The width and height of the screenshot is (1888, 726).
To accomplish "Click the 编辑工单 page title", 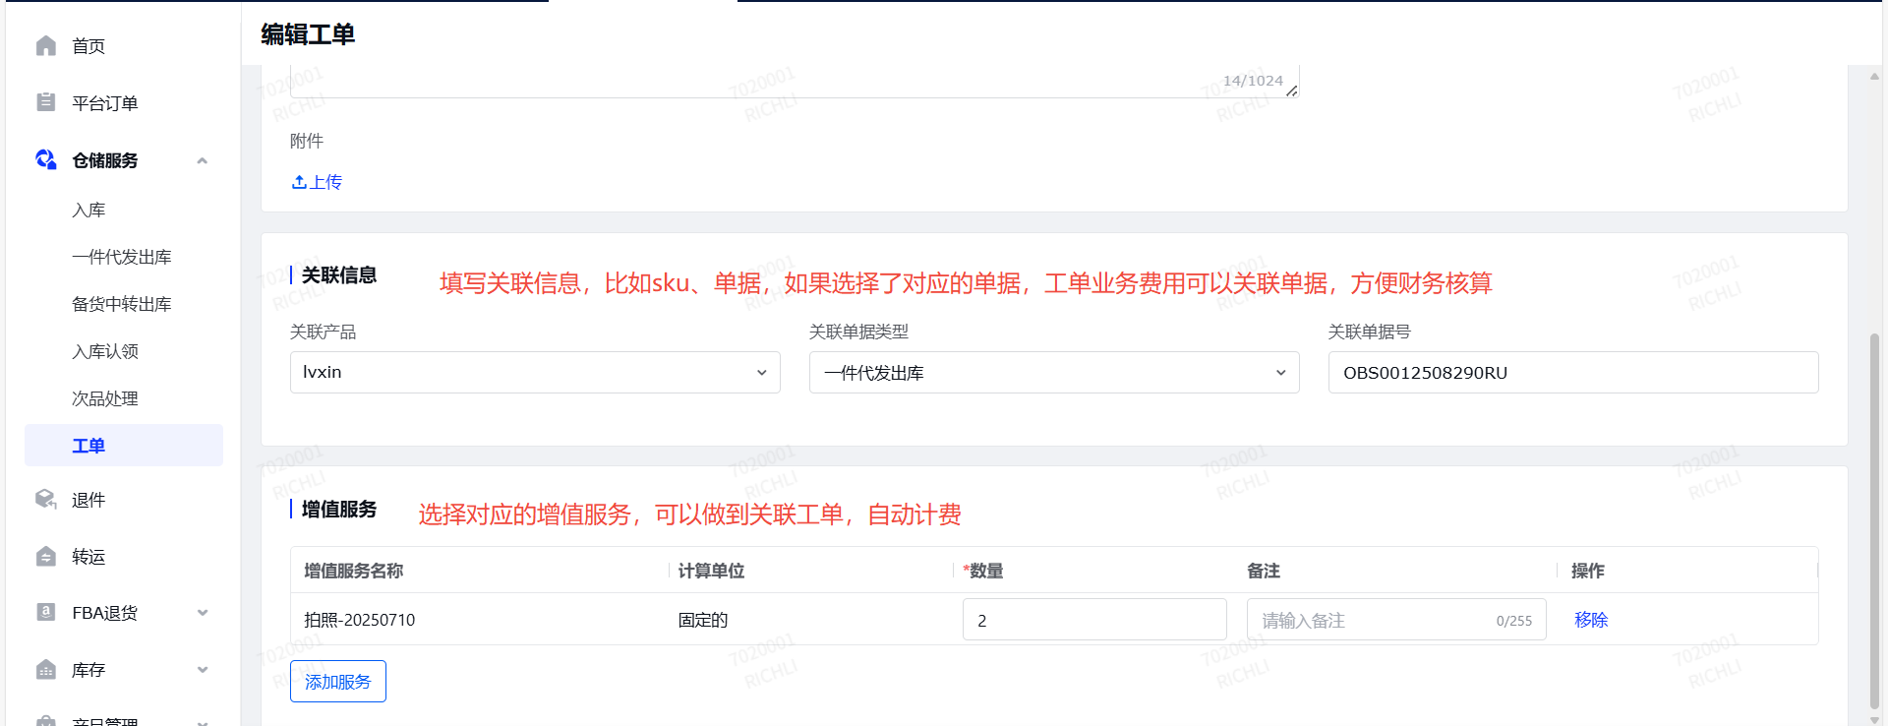I will (308, 34).
